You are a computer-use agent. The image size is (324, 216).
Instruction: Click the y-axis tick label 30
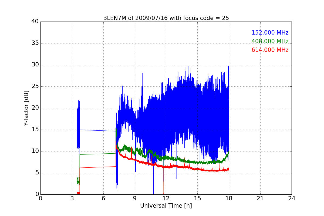pos(35,65)
